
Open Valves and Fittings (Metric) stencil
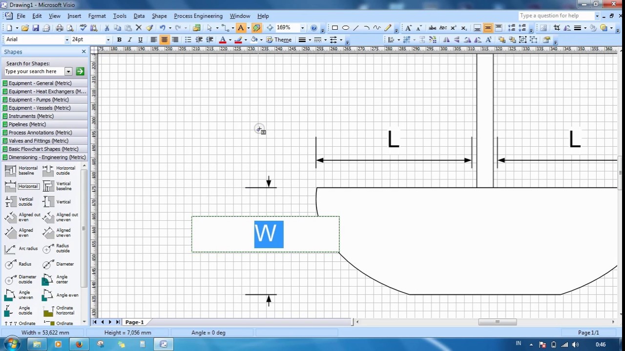tap(39, 141)
